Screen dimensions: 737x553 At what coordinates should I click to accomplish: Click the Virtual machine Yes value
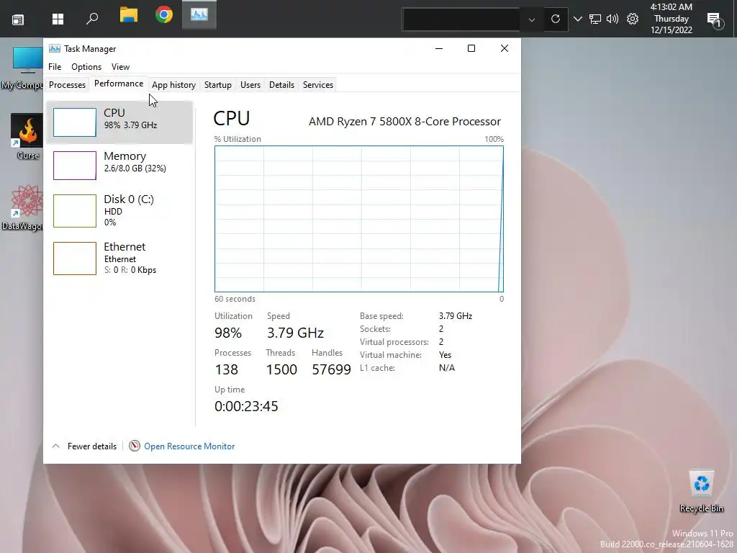(445, 355)
